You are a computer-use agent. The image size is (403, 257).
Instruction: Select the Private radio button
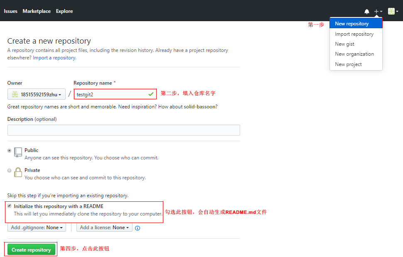[x=10, y=171]
